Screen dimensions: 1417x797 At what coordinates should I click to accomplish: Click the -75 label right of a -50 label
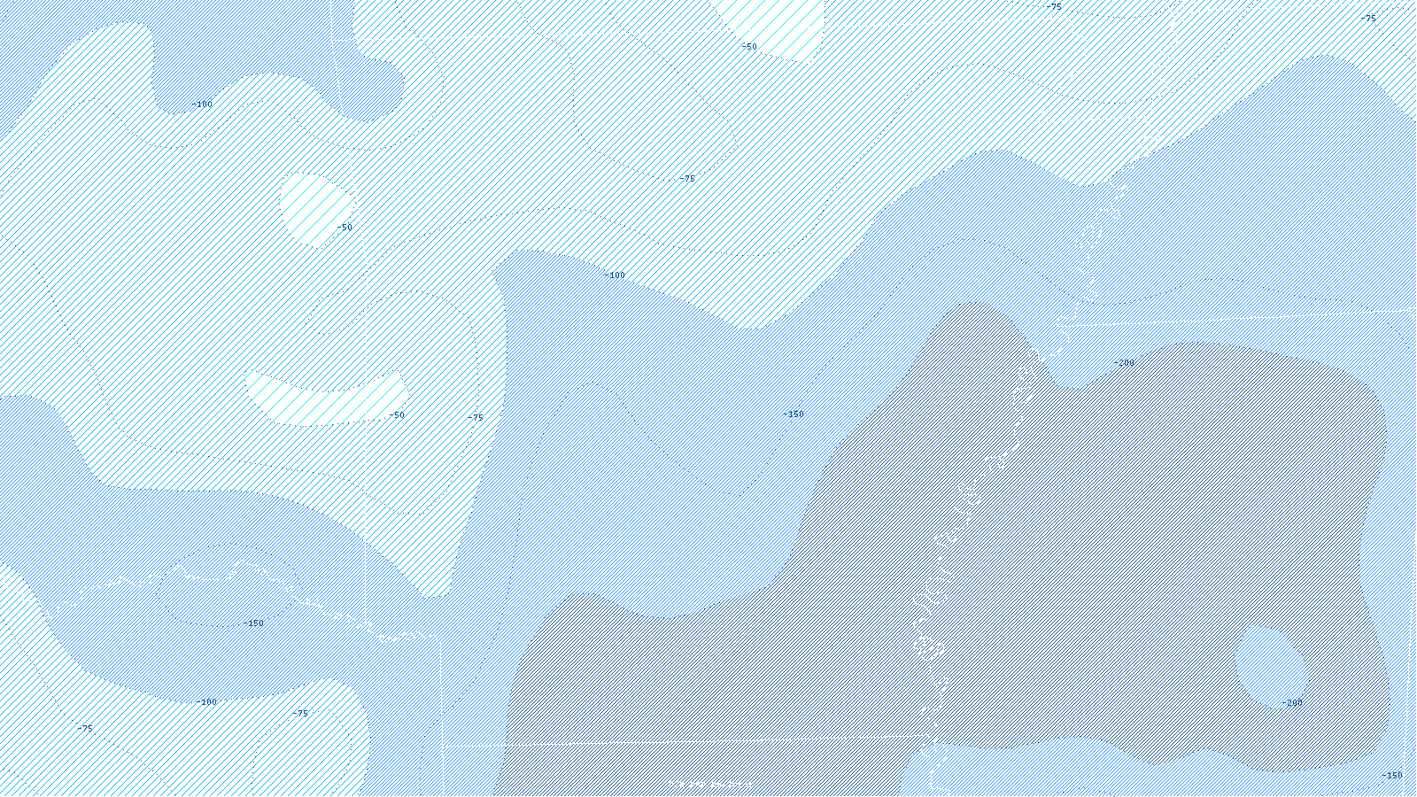(x=476, y=417)
